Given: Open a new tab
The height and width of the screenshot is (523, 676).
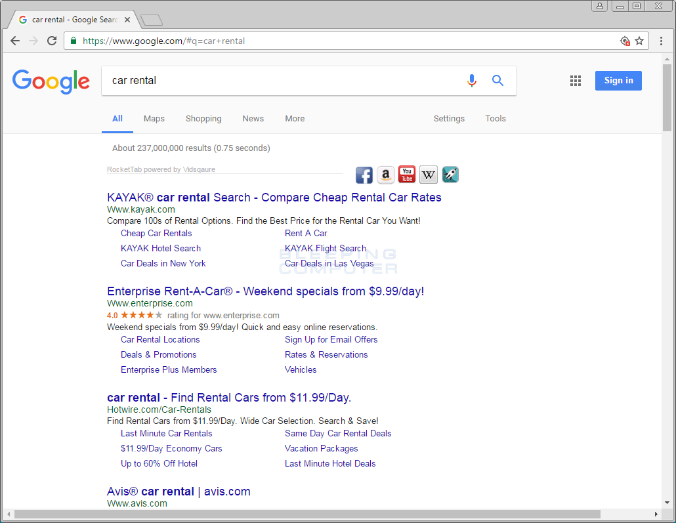Looking at the screenshot, I should [x=152, y=20].
